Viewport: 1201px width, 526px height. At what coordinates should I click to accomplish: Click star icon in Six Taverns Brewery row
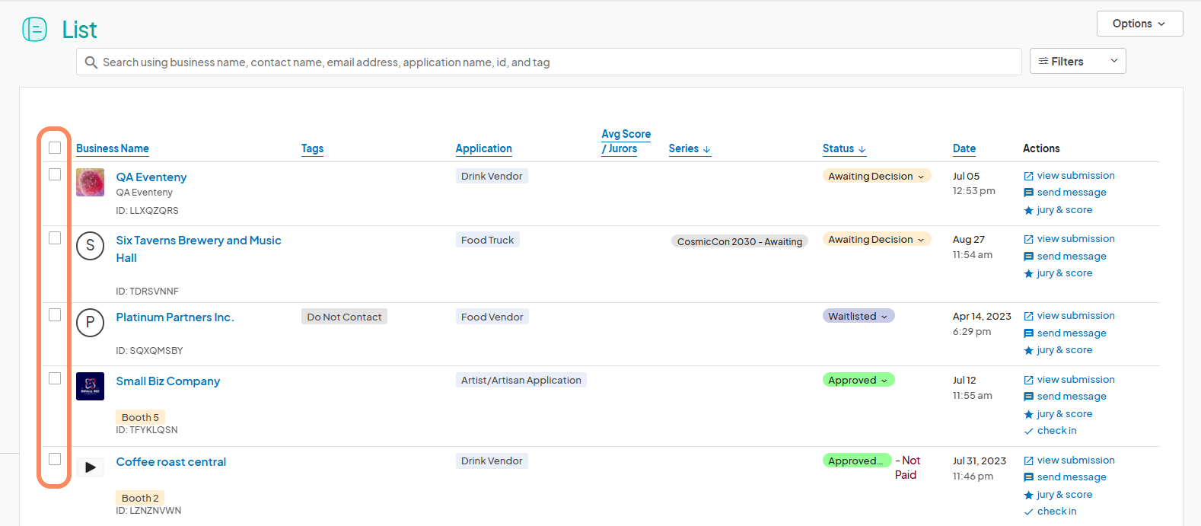point(1029,274)
